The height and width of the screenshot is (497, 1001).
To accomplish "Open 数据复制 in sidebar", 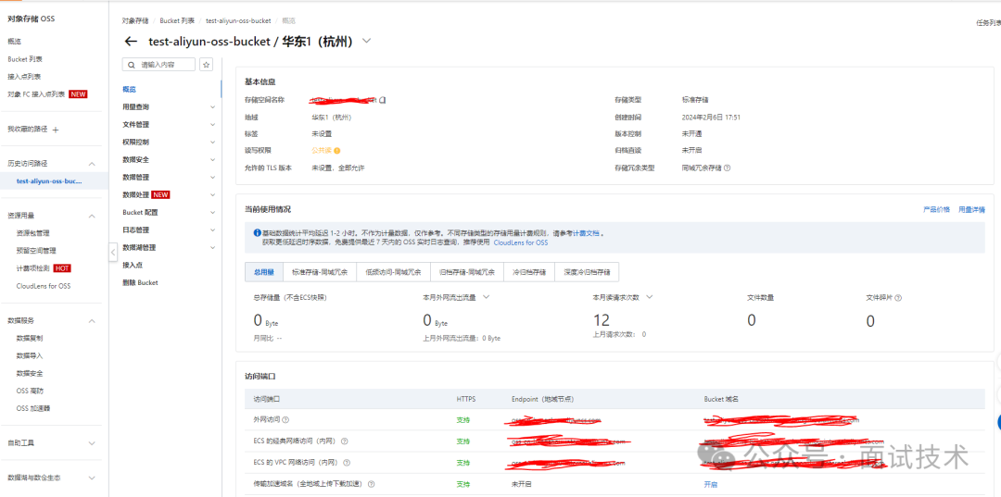I will [30, 338].
